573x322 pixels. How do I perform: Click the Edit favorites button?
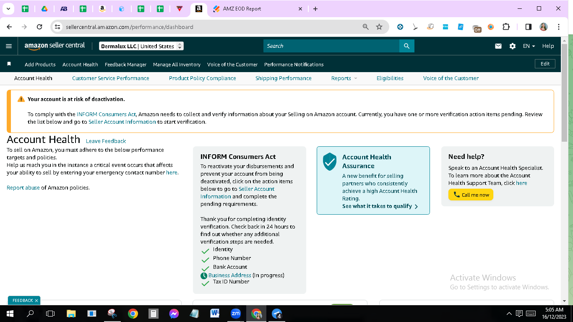coord(545,64)
